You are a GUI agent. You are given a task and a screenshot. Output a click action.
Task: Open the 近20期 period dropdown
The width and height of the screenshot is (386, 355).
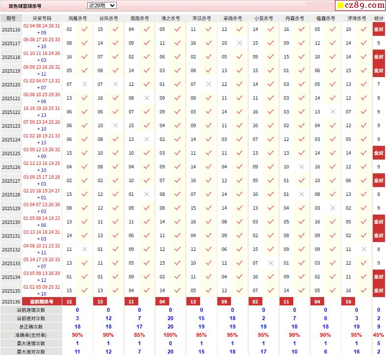coord(102,5)
